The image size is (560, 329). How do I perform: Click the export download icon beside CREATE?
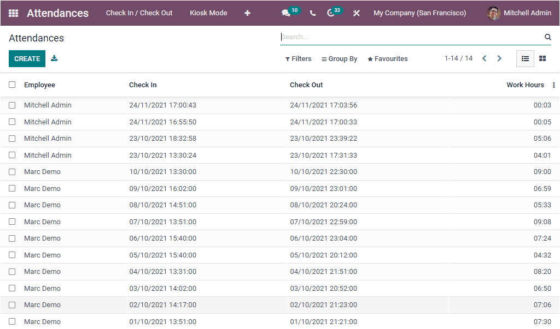point(54,58)
